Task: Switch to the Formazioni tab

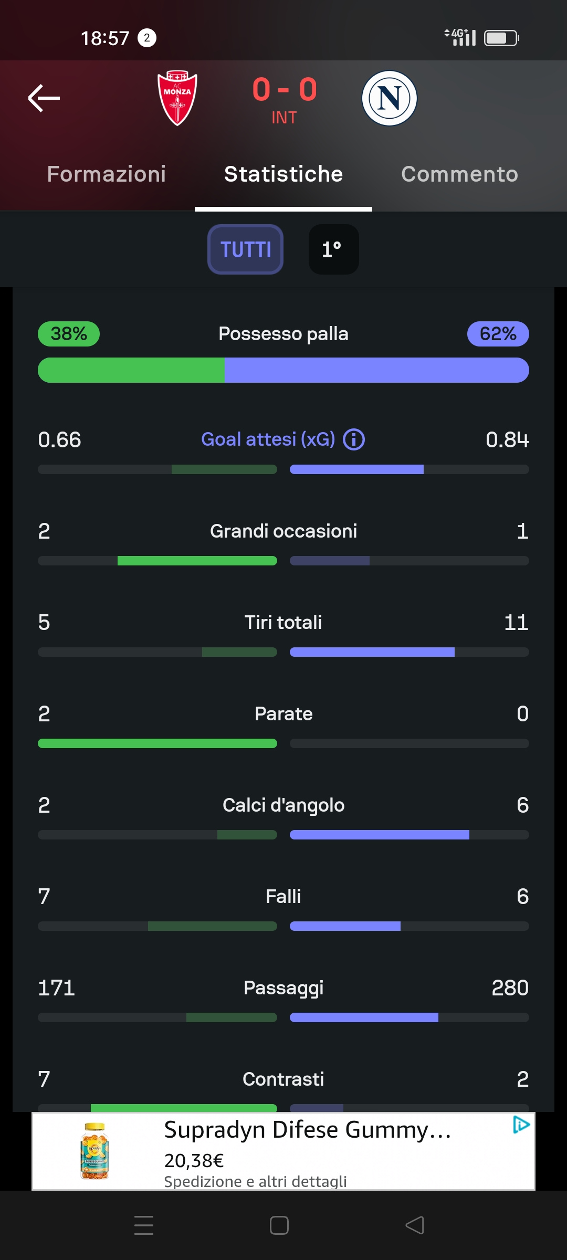Action: click(x=107, y=174)
